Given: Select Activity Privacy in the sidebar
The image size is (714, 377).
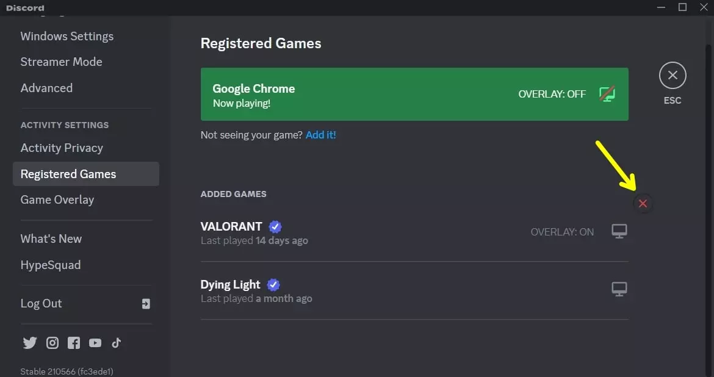Looking at the screenshot, I should click(62, 148).
